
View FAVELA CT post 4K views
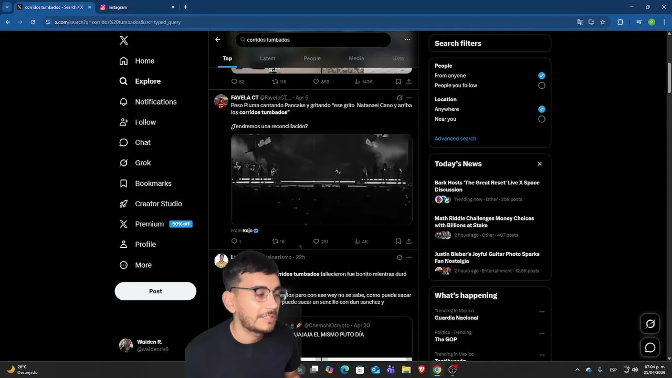[x=361, y=241]
